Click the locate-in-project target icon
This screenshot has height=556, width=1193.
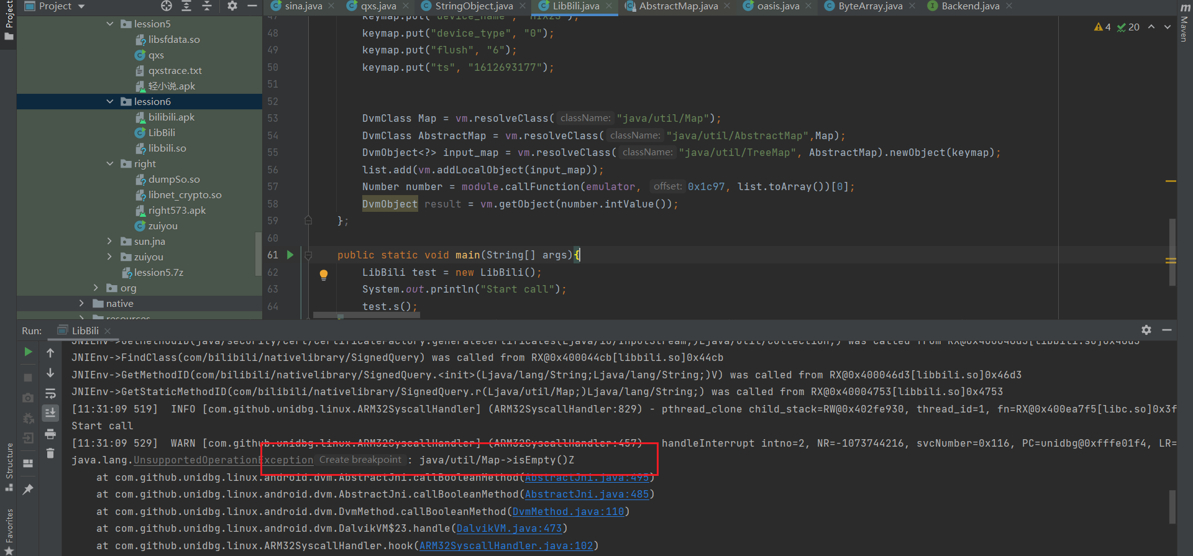167,6
